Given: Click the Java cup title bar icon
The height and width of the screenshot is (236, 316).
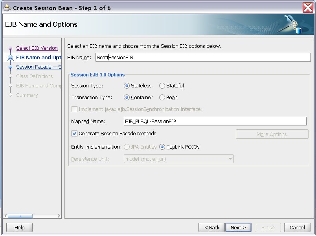Looking at the screenshot, I should click(x=7, y=8).
